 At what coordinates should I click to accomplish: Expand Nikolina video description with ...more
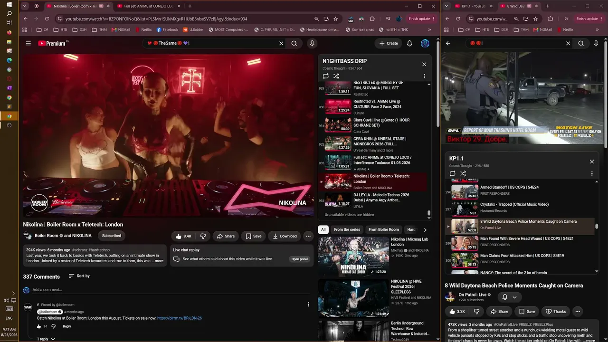158,261
